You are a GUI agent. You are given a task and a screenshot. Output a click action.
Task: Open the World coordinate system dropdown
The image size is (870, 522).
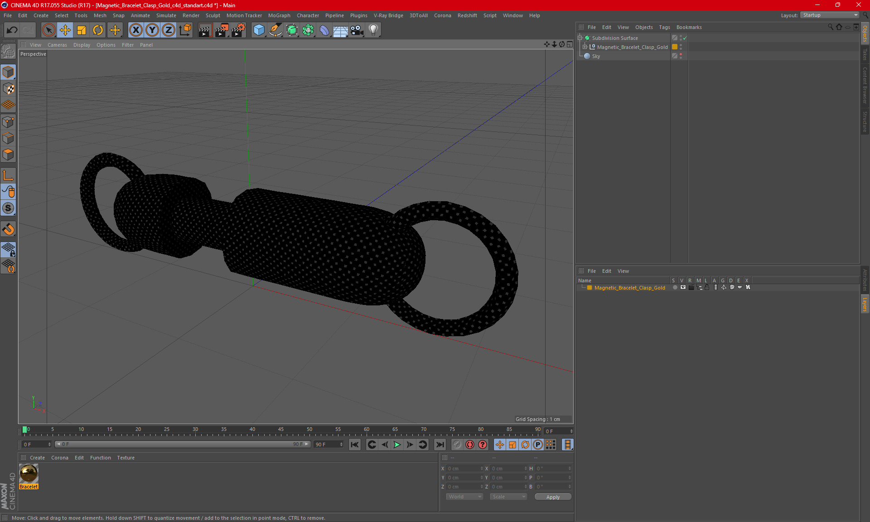[464, 497]
